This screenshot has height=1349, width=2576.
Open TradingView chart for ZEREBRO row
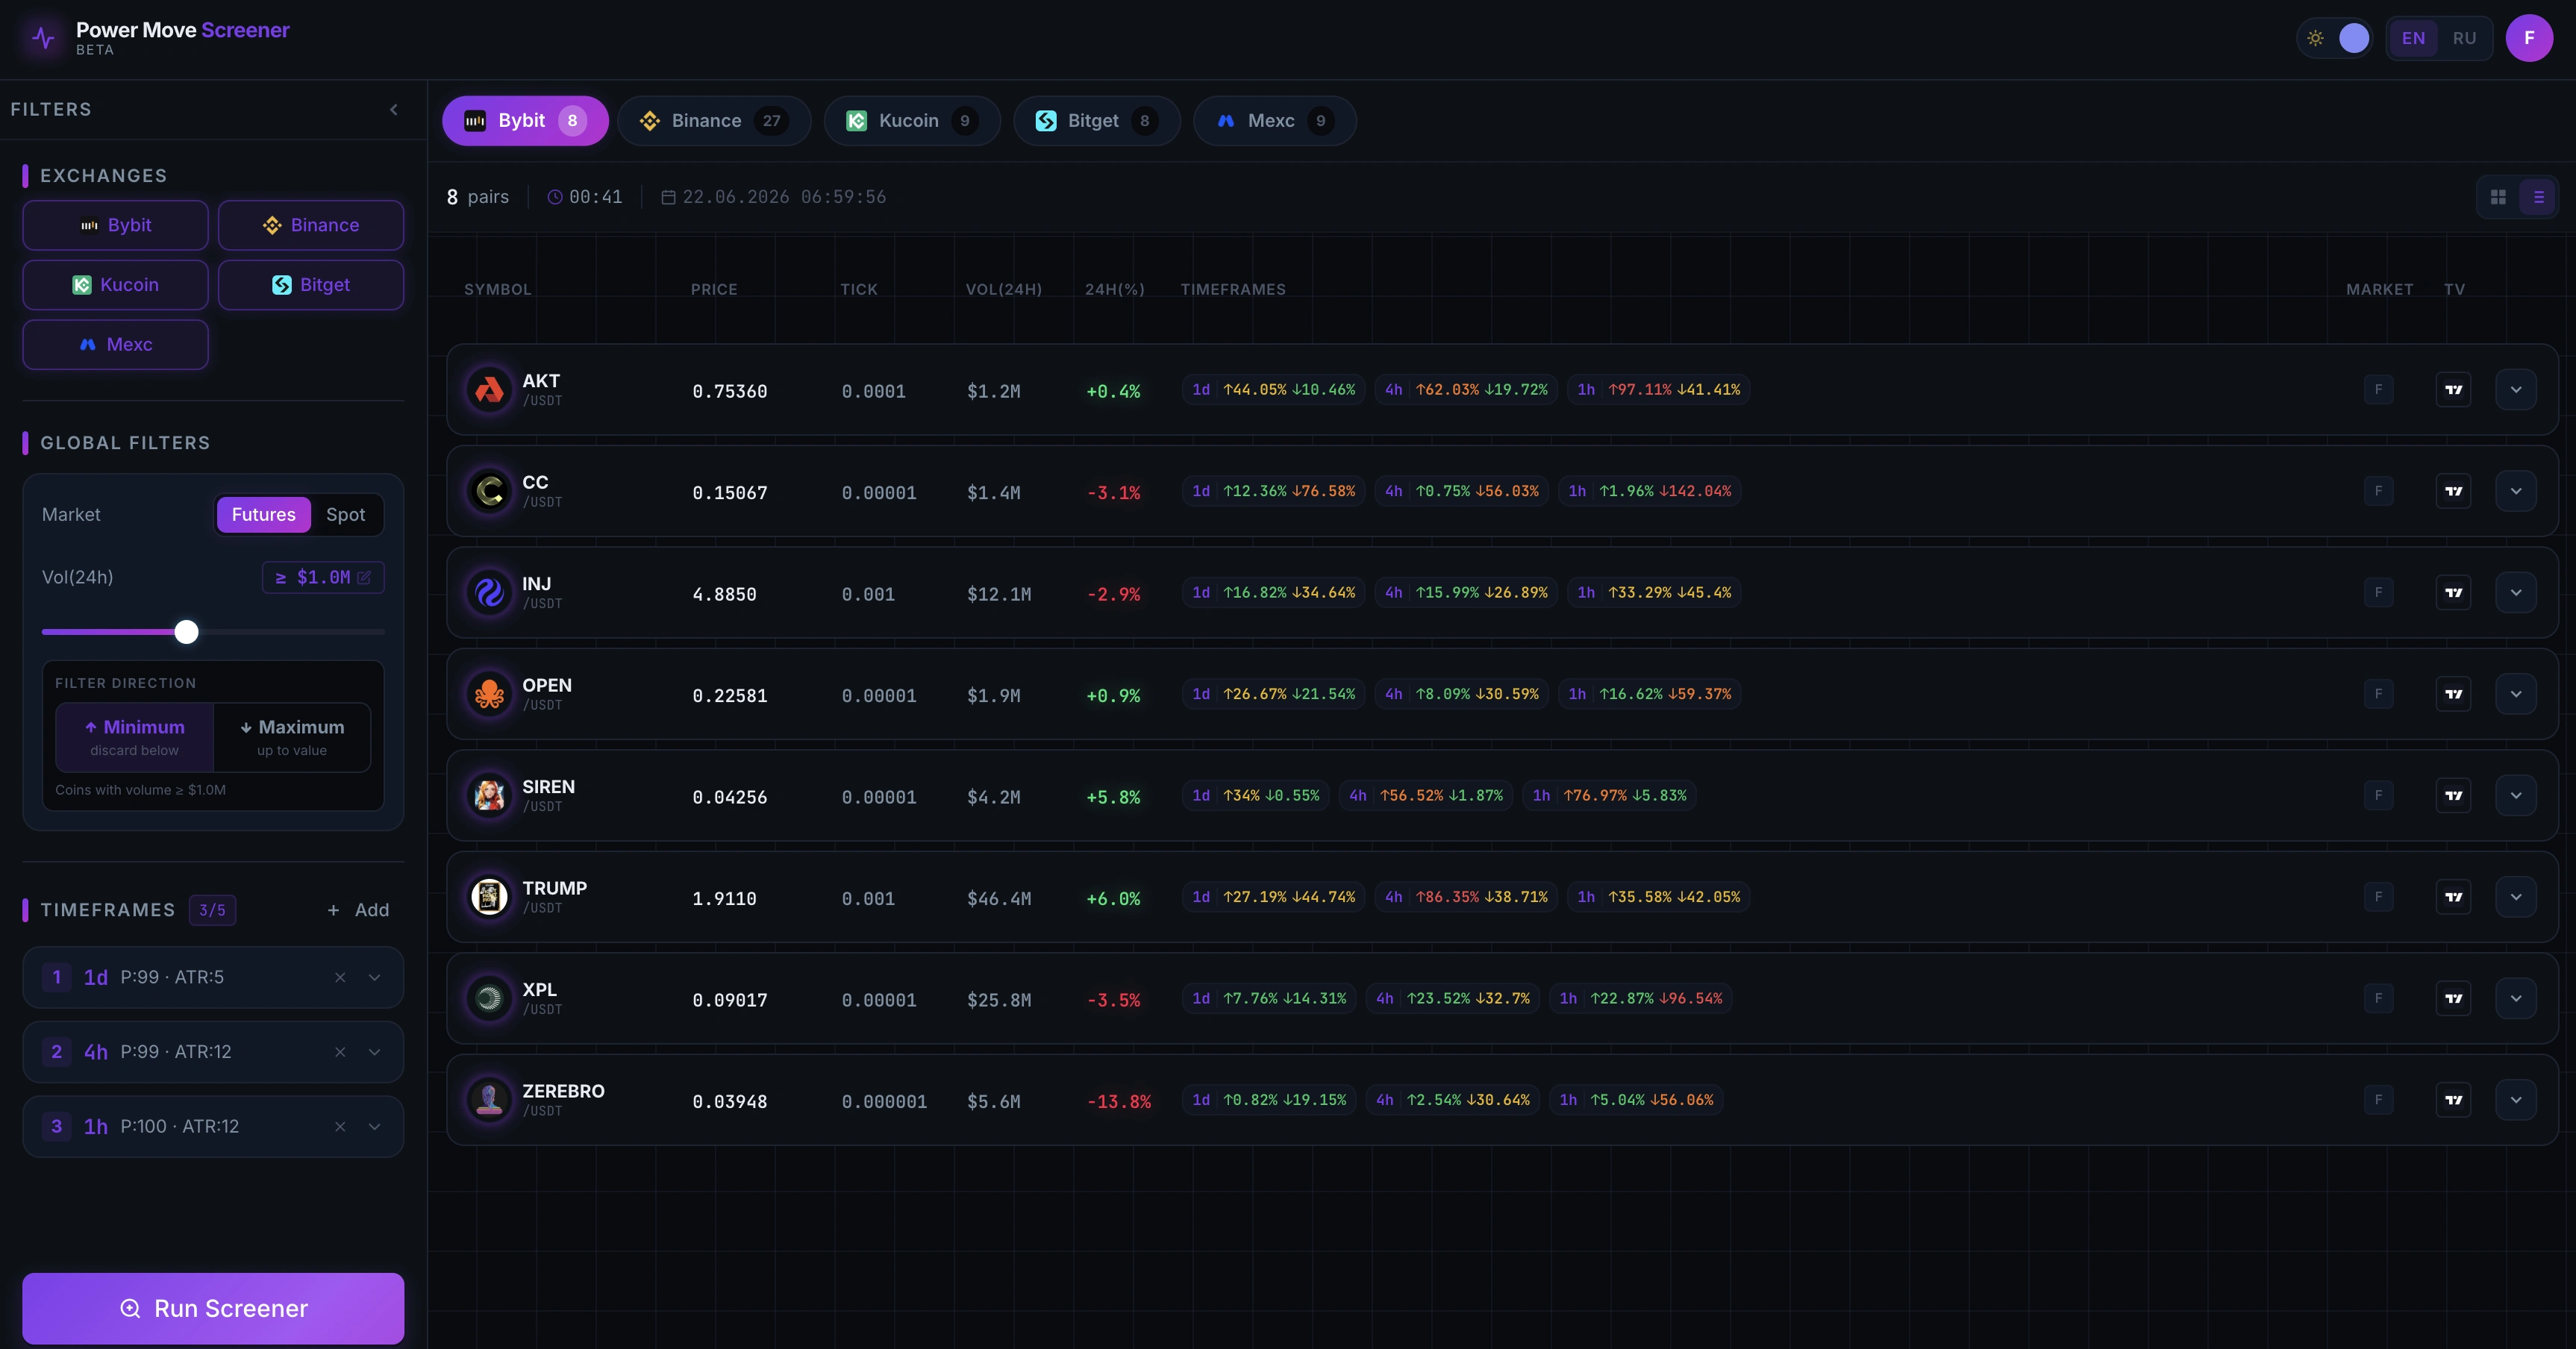[x=2453, y=1100]
